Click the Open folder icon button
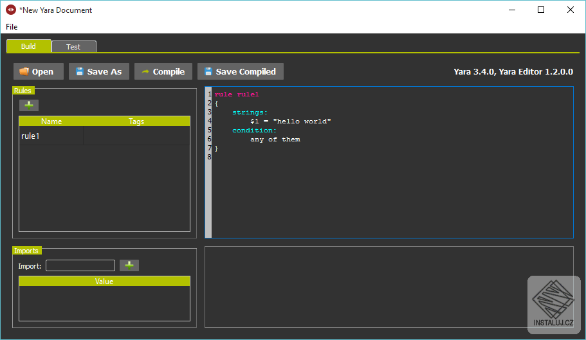This screenshot has height=340, width=586. tap(24, 72)
